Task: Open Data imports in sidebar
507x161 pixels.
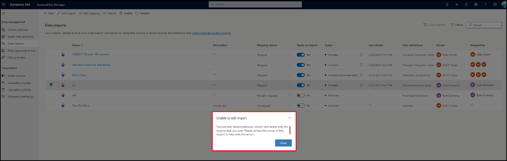Action: coord(16,44)
